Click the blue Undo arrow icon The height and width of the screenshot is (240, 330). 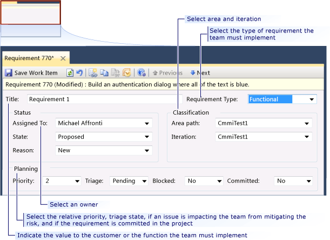[79, 73]
